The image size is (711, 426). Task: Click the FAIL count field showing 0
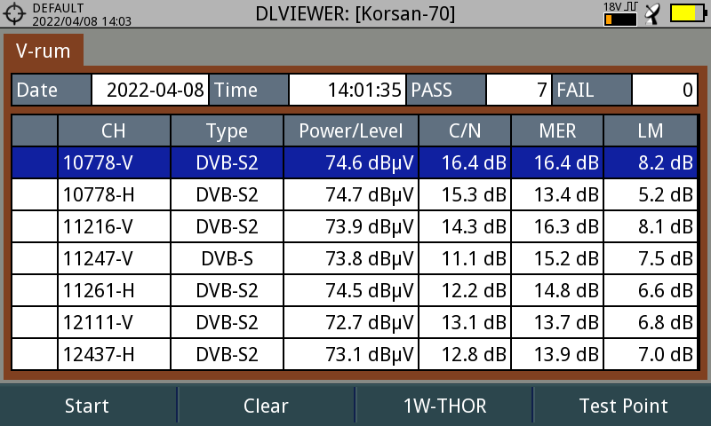(664, 90)
